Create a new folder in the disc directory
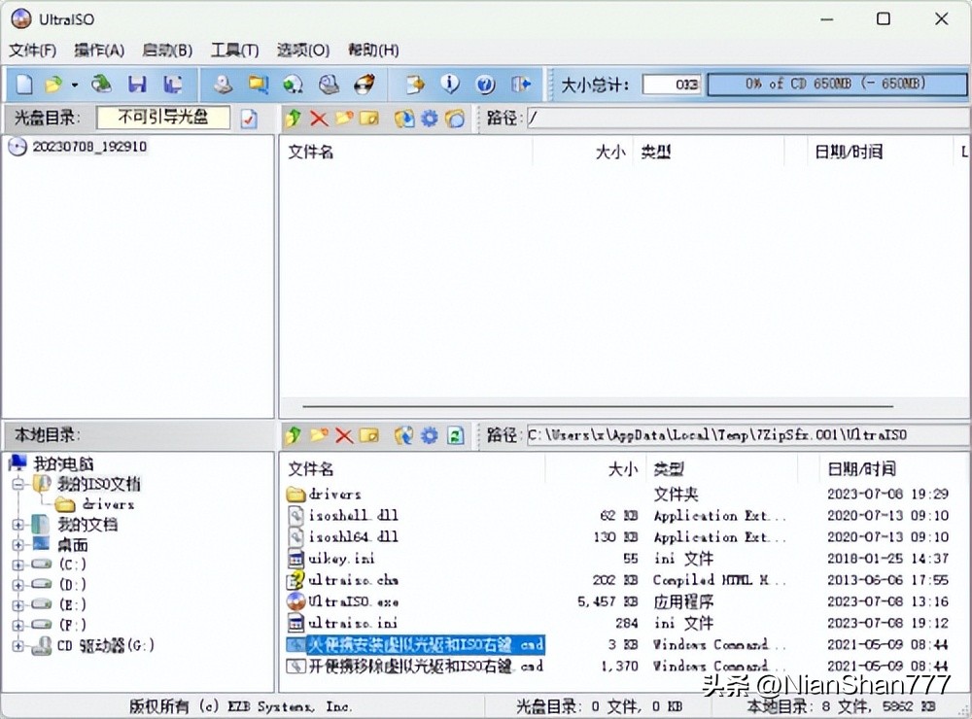Screen dimensions: 972x719 [345, 118]
